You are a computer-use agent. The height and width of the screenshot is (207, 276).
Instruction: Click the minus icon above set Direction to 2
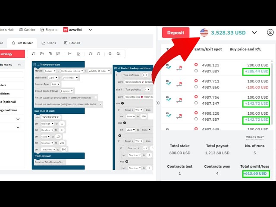click(x=127, y=161)
